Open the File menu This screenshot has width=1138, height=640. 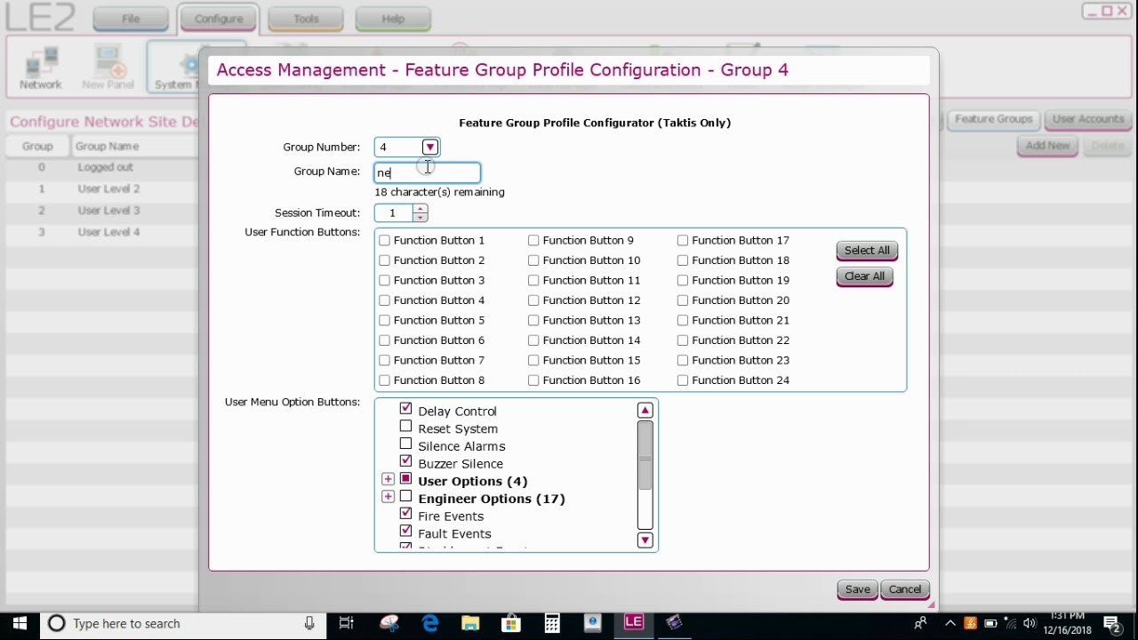pos(131,18)
